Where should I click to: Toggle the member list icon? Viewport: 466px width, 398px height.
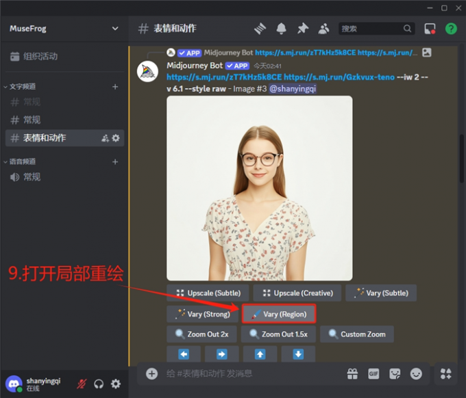coord(323,29)
